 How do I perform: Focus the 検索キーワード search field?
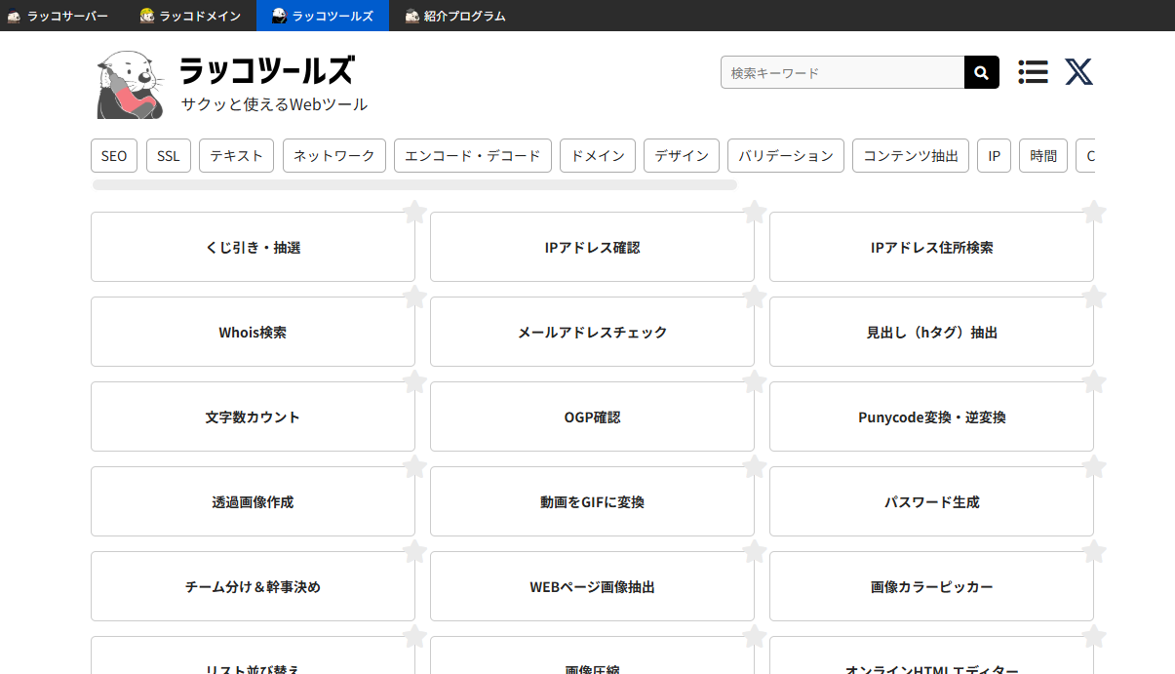pos(842,73)
